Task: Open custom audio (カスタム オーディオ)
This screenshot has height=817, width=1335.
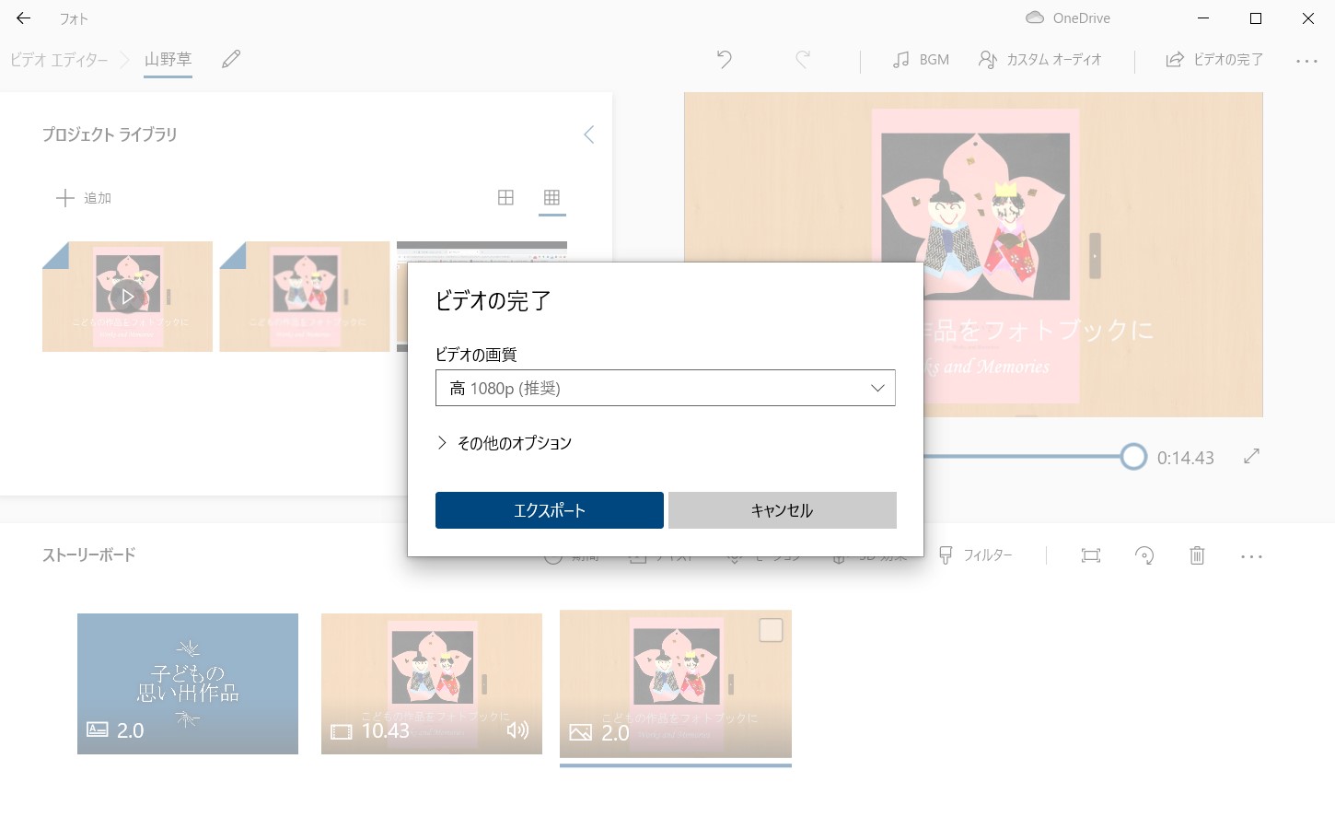Action: click(x=1040, y=60)
